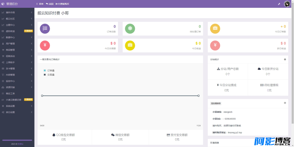Click the user avatar in top right
294x147 pixels.
tap(287, 4)
